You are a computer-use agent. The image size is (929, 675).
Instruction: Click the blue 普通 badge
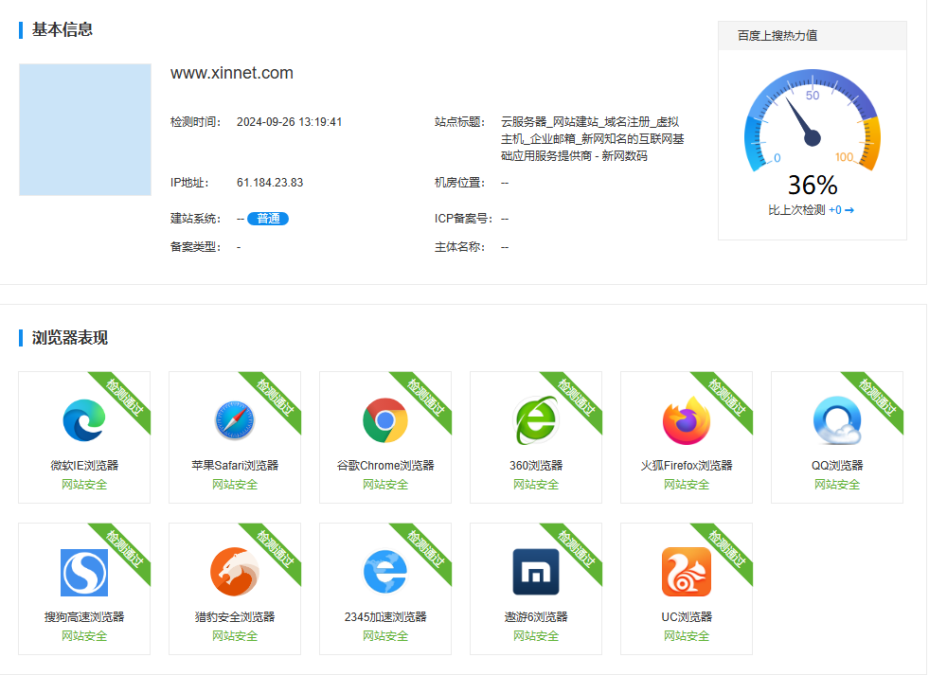coord(267,219)
